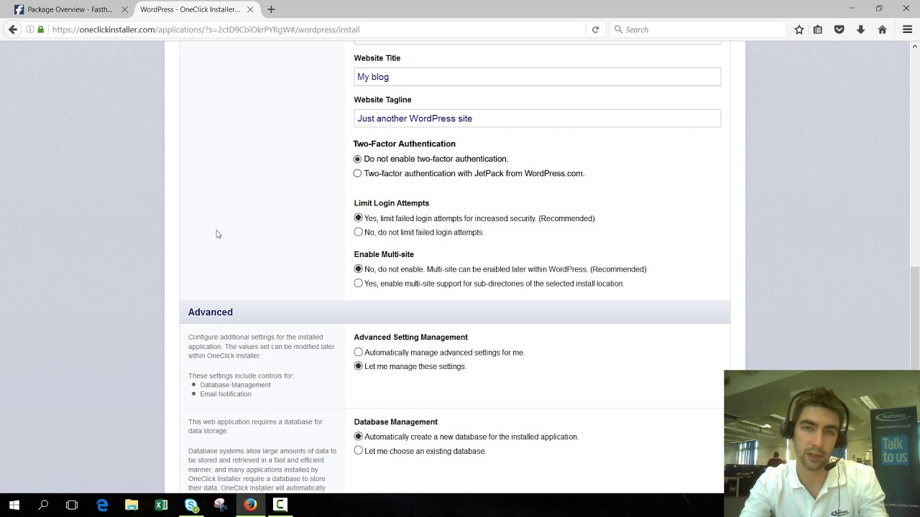
Task: Reload the page with refresh icon
Action: (x=595, y=29)
